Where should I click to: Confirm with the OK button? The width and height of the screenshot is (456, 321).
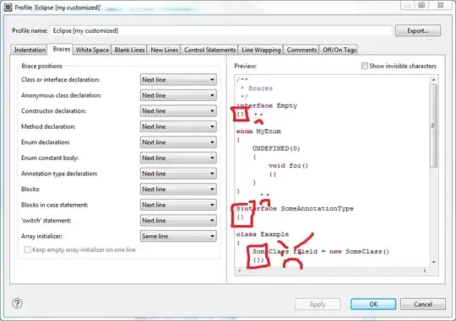tap(373, 304)
